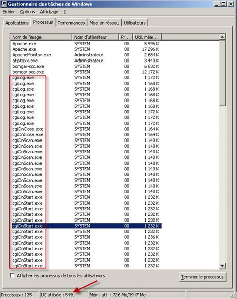Viewport: 237px width, 299px height.
Task: Enable Afficher les processus de tous les utilisateurs
Action: (13, 276)
